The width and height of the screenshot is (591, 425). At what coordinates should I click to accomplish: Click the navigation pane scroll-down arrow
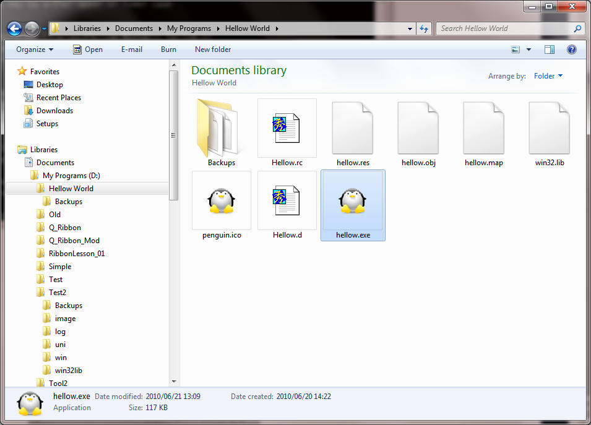[174, 381]
